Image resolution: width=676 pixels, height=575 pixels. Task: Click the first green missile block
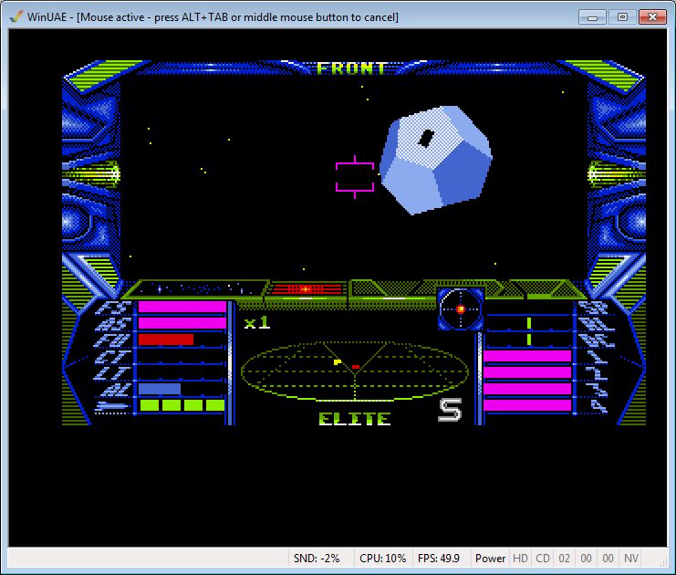click(x=150, y=405)
